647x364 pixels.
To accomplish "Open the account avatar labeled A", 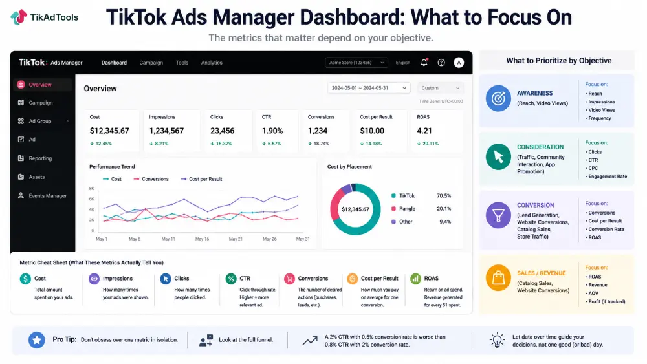I will (459, 63).
